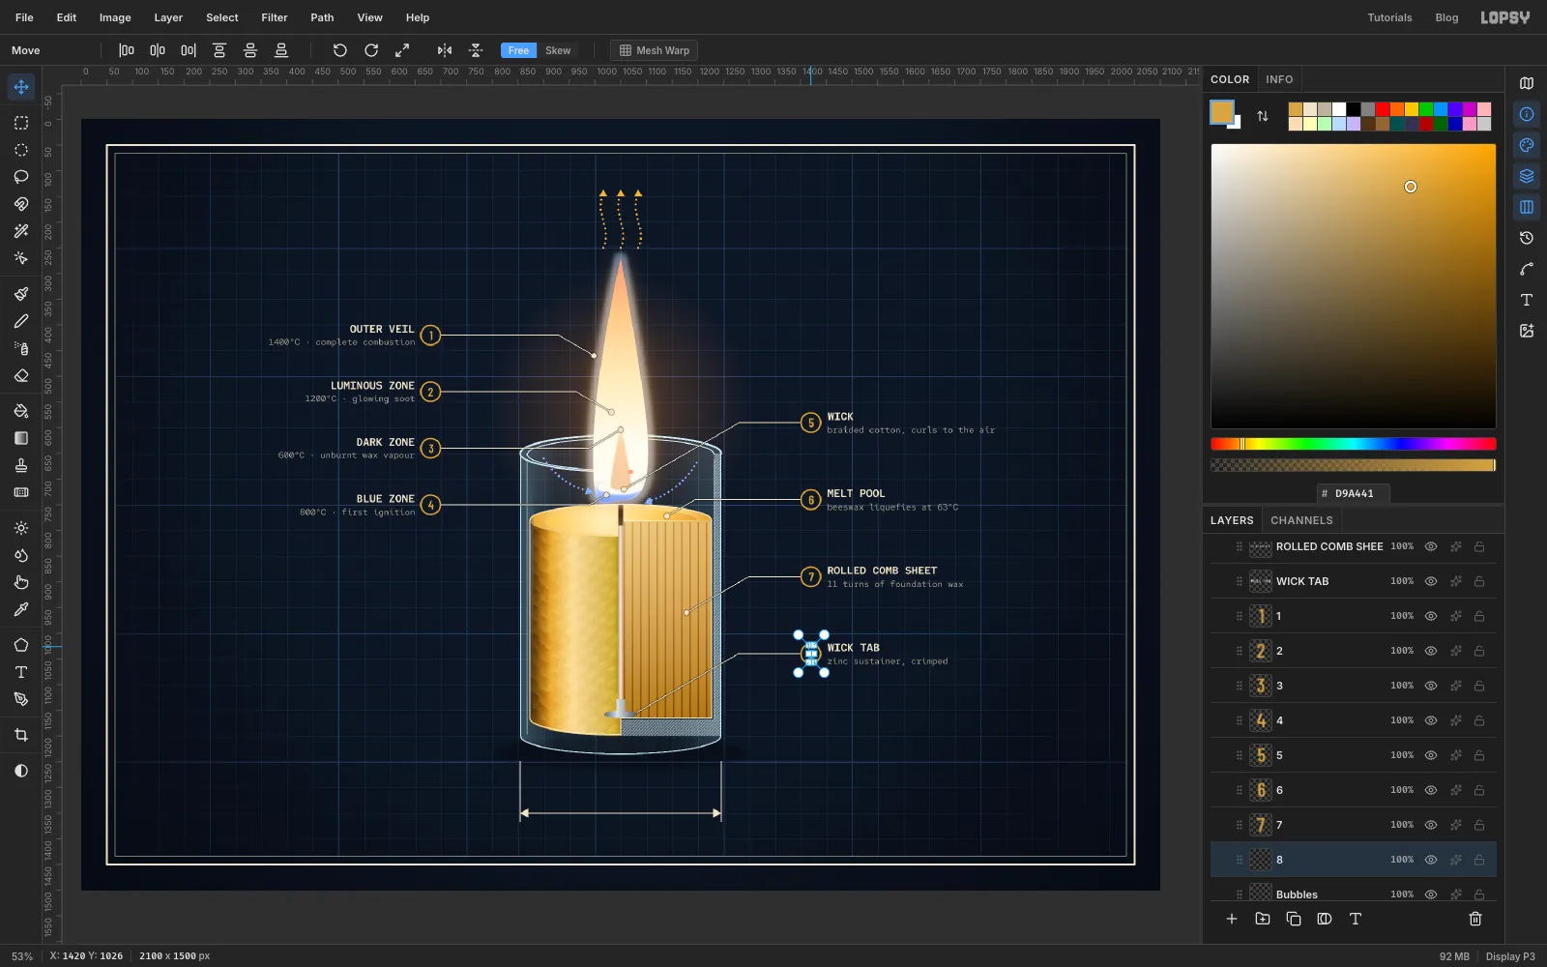1547x967 pixels.
Task: Enable Skew transform mode
Action: pyautogui.click(x=558, y=50)
